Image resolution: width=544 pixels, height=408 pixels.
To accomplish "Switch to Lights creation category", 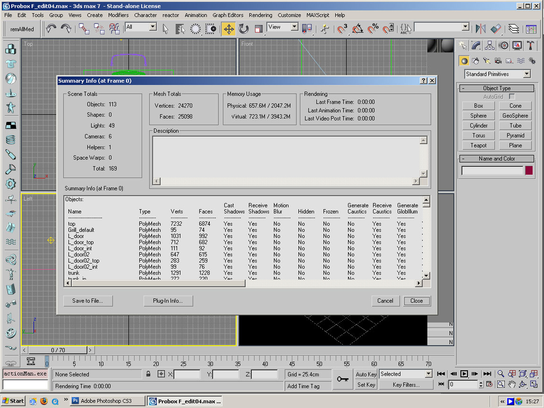I will 486,61.
